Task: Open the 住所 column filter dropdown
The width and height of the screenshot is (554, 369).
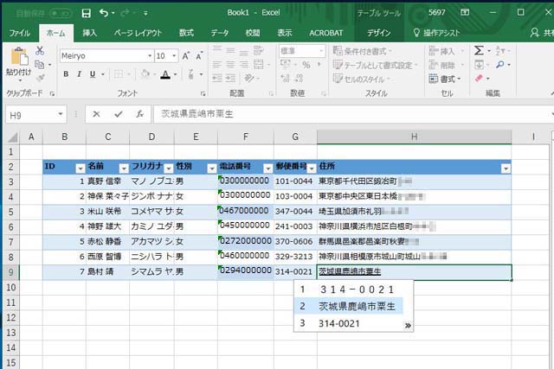Action: (506, 168)
